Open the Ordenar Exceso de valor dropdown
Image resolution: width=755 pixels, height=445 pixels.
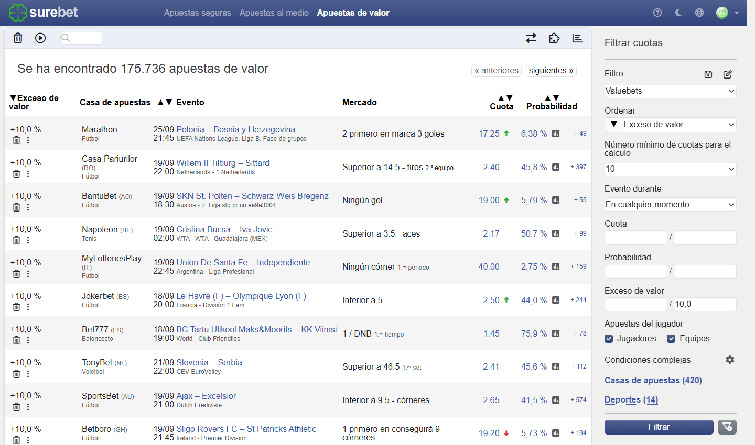pos(679,125)
